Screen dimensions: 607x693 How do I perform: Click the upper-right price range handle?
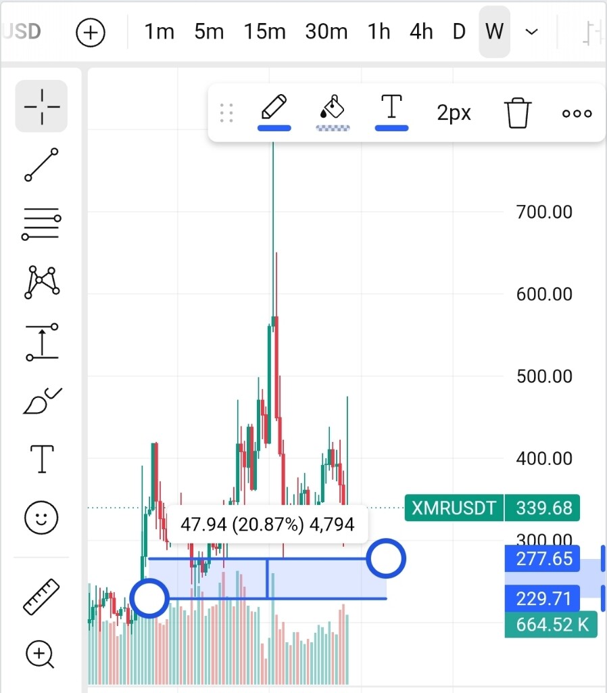point(386,558)
